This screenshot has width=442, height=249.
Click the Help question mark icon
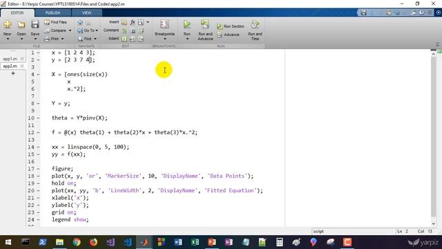pyautogui.click(x=421, y=12)
